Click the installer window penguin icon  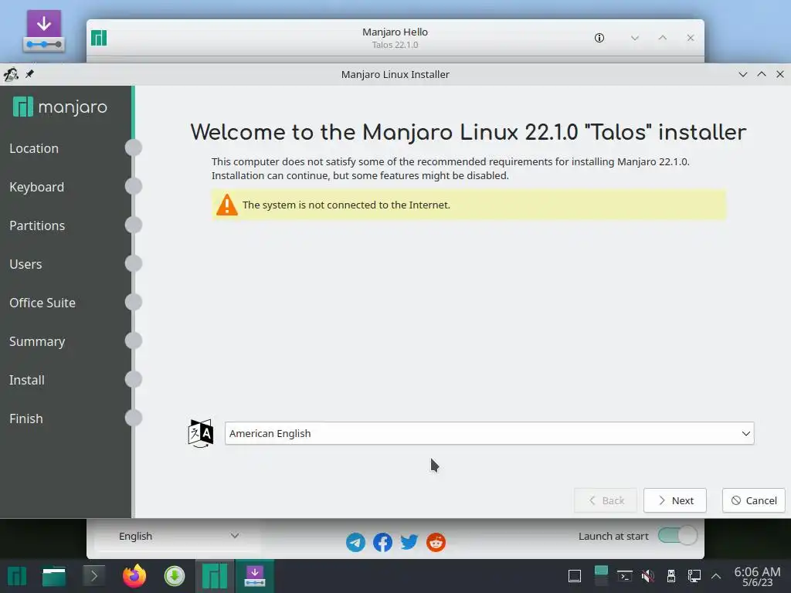[11, 75]
